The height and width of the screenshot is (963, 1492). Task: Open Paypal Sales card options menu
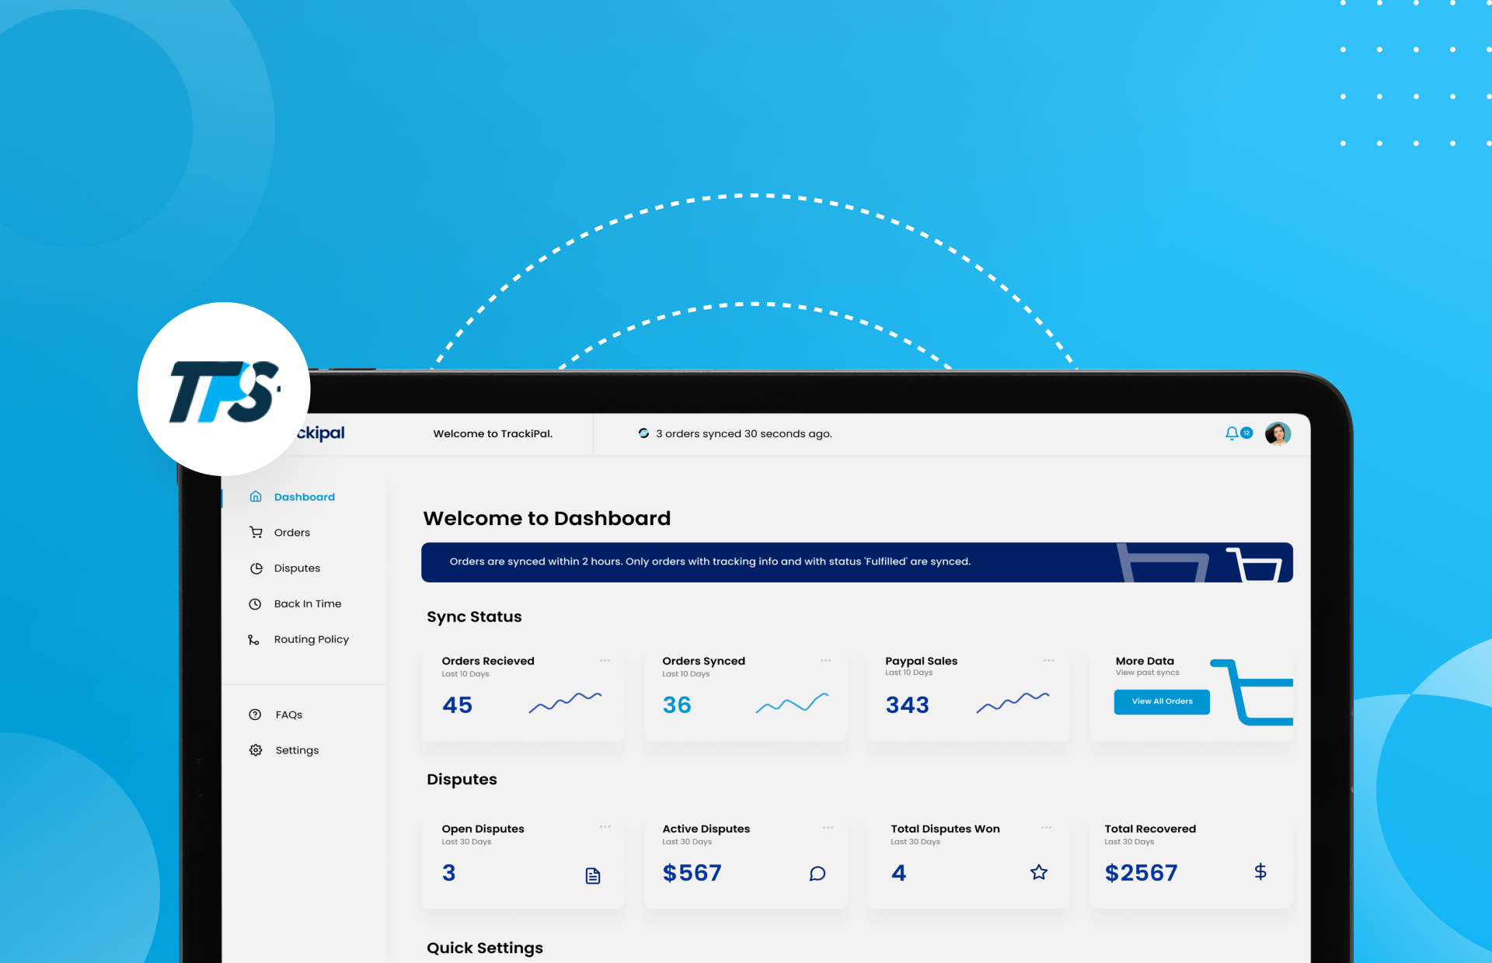[x=1049, y=661]
